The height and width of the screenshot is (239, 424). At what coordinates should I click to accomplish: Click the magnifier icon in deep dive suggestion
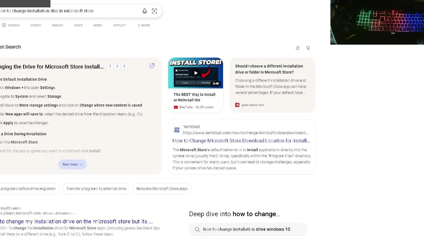(197, 229)
